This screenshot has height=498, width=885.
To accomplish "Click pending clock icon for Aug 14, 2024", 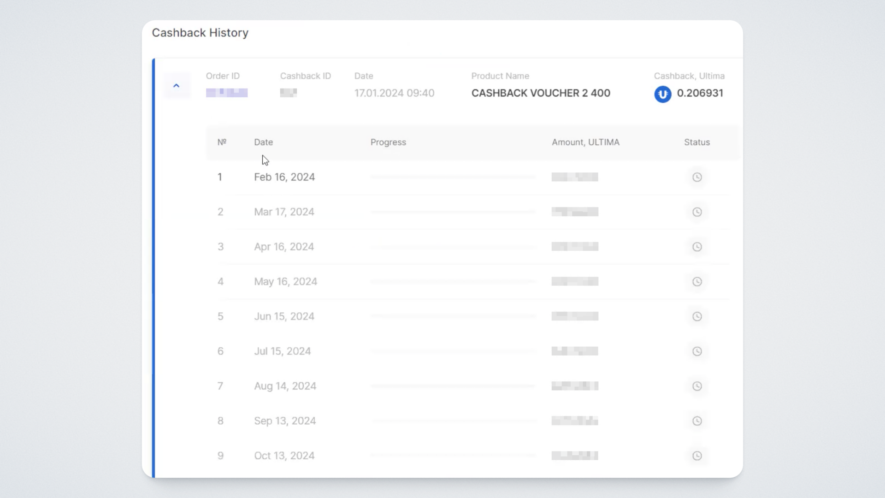I will (x=697, y=386).
